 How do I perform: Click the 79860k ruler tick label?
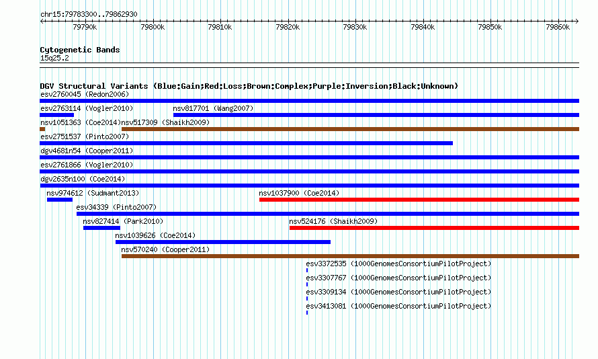coord(558,27)
